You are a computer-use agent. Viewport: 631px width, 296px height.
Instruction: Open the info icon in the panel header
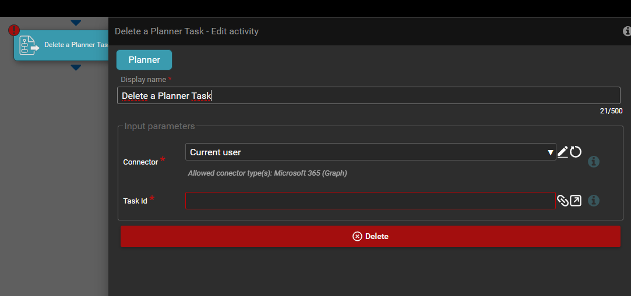[x=627, y=31]
